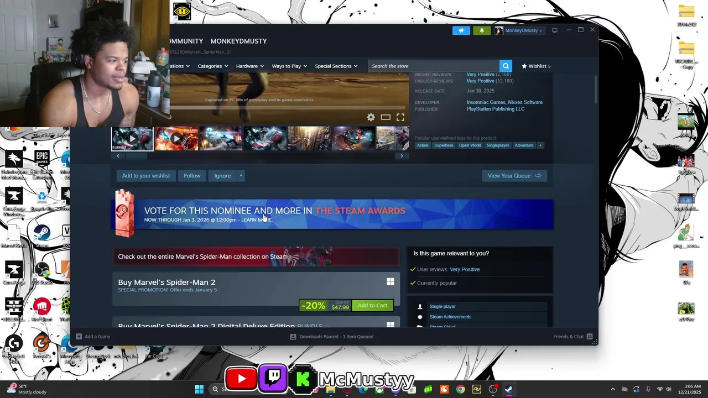The height and width of the screenshot is (398, 708).
Task: Expand the Hardware store menu
Action: tap(249, 66)
